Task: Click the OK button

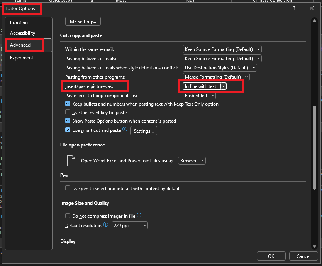Action: coord(271,256)
